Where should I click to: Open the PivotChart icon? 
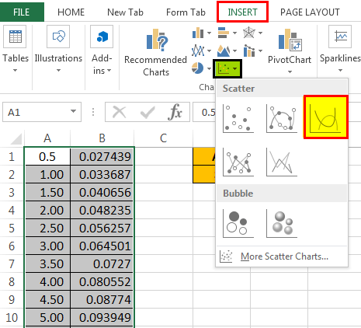290,39
